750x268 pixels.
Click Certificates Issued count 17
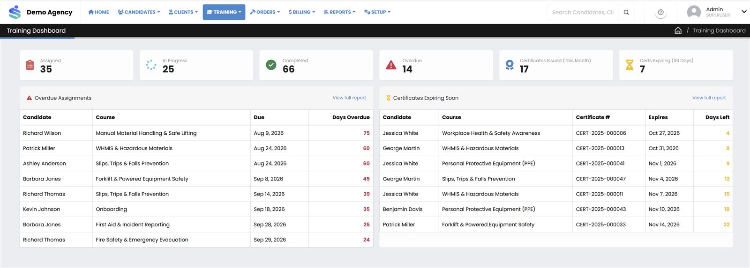tap(524, 69)
